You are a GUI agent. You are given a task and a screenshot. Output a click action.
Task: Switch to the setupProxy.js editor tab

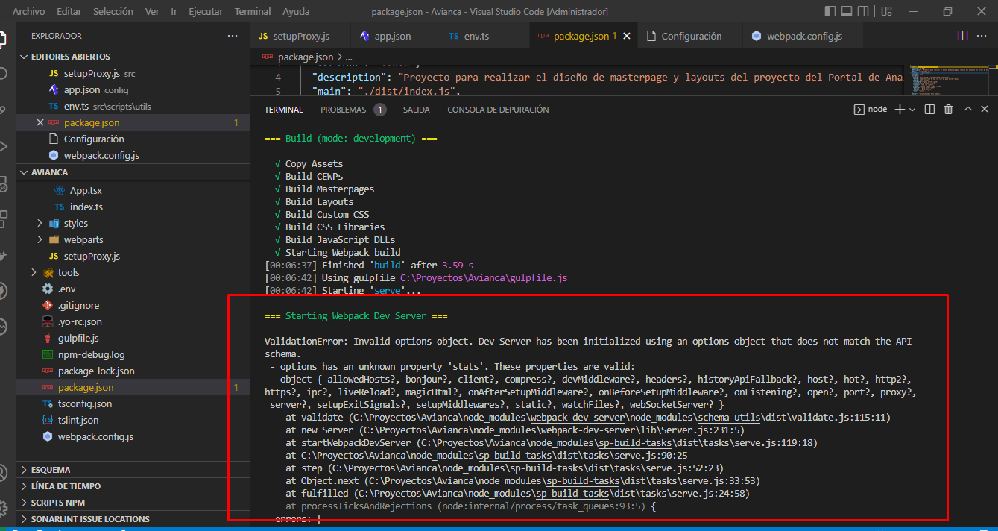[x=300, y=36]
